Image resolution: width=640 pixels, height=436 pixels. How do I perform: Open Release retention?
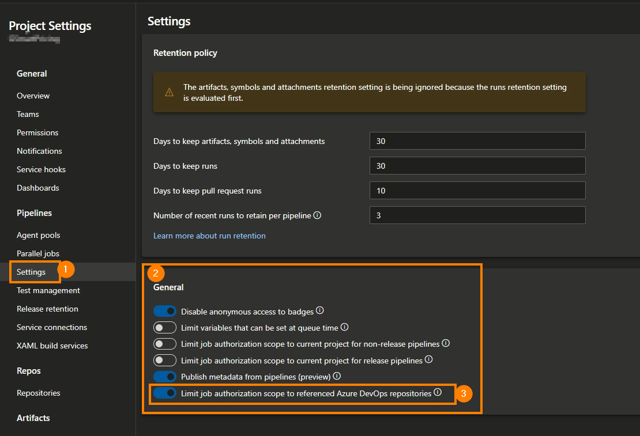pyautogui.click(x=47, y=309)
